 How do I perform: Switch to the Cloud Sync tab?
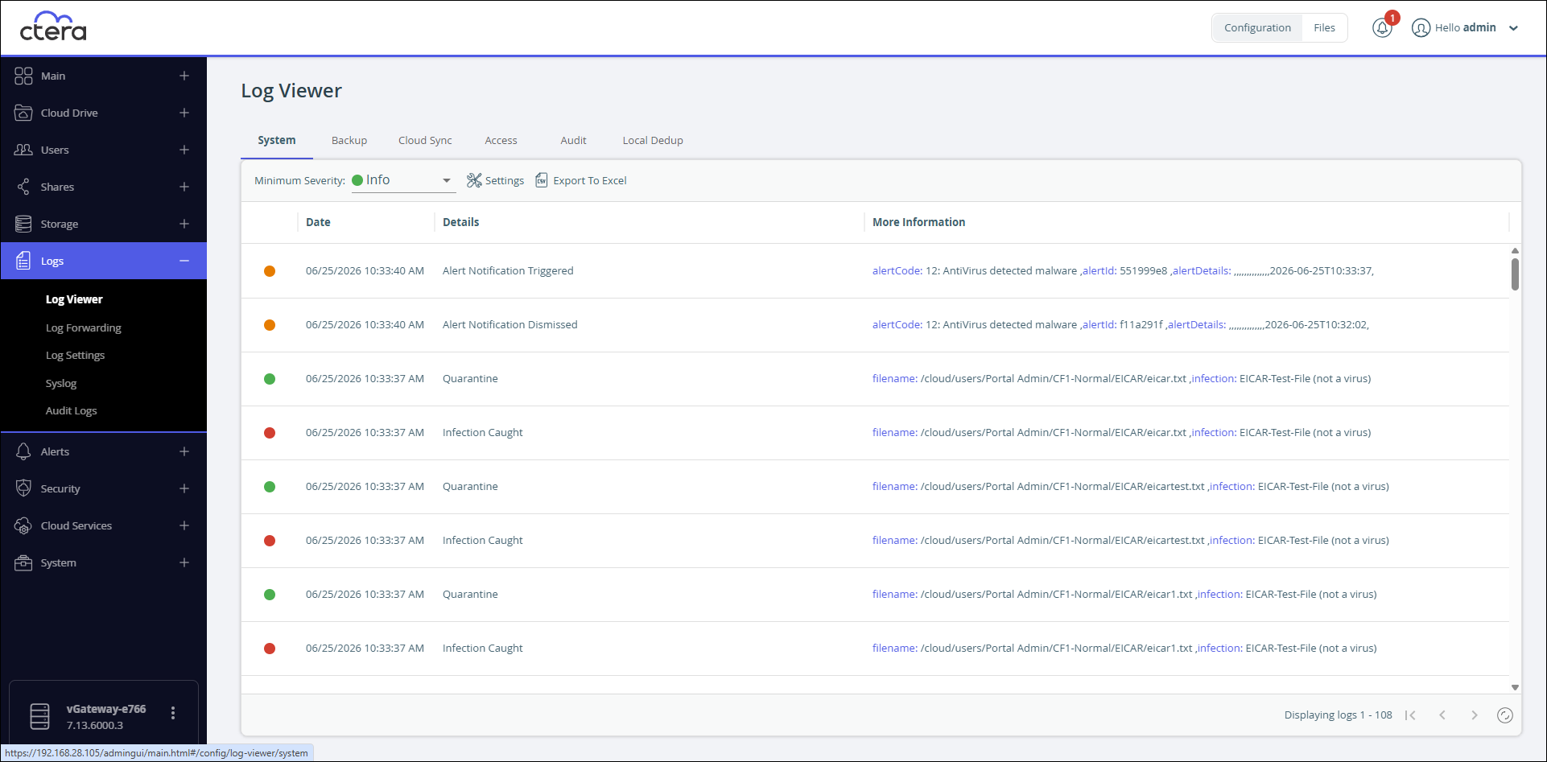[x=425, y=140]
